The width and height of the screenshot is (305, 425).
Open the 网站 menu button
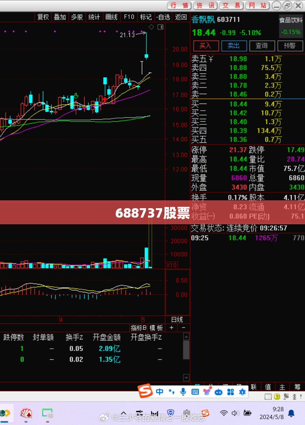point(257,6)
